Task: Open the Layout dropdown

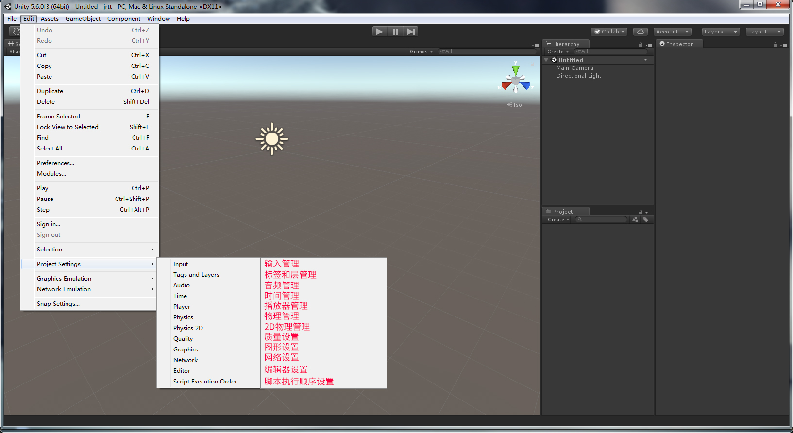Action: (x=764, y=32)
